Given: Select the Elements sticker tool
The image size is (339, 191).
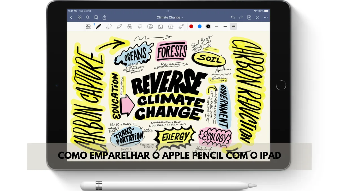Looking at the screenshot, I should coord(150,27).
